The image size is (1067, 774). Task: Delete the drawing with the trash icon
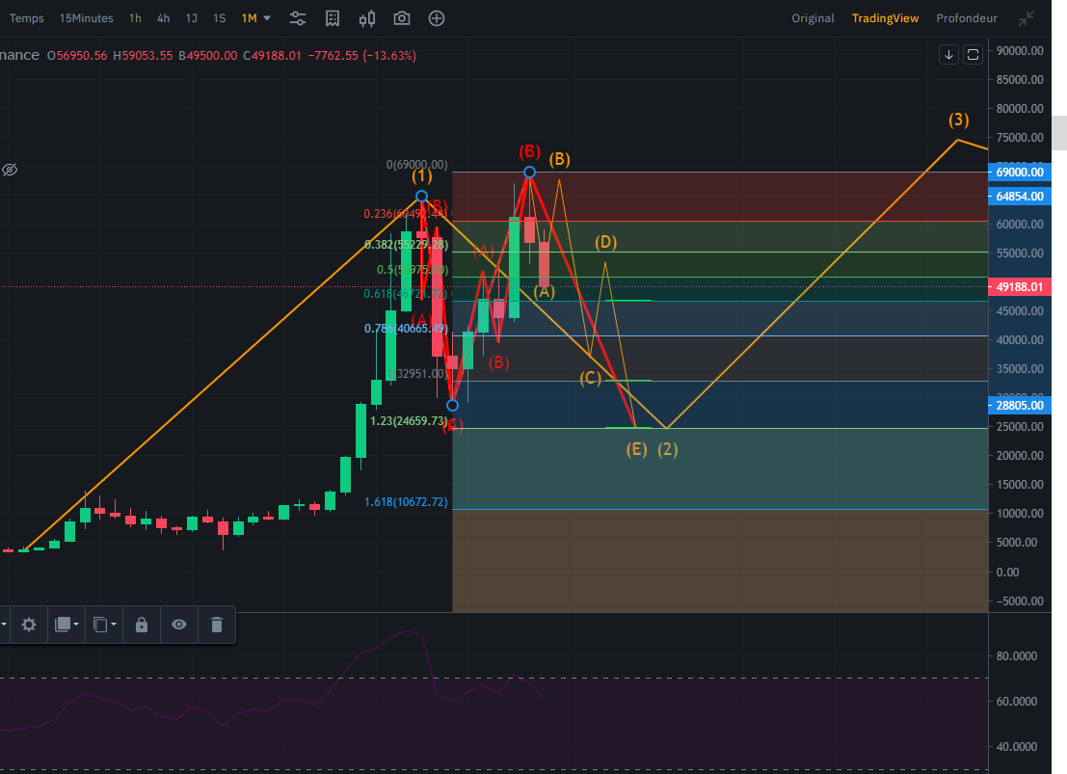(216, 625)
